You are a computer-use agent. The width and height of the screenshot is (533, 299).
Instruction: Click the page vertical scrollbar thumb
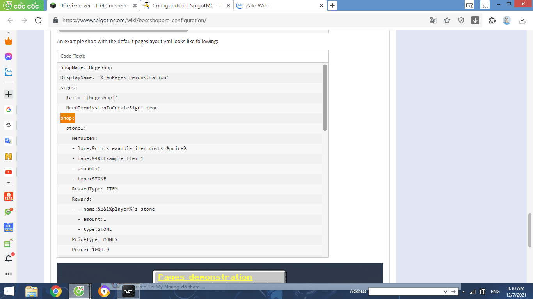[x=529, y=230]
